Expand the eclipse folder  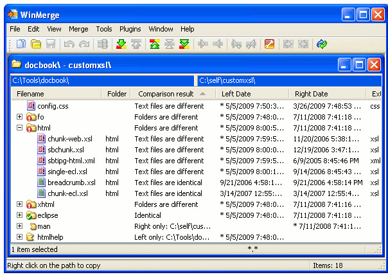19,215
